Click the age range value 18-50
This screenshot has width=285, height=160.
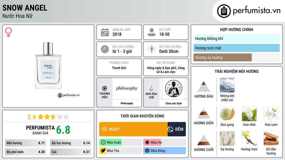tap(164, 34)
